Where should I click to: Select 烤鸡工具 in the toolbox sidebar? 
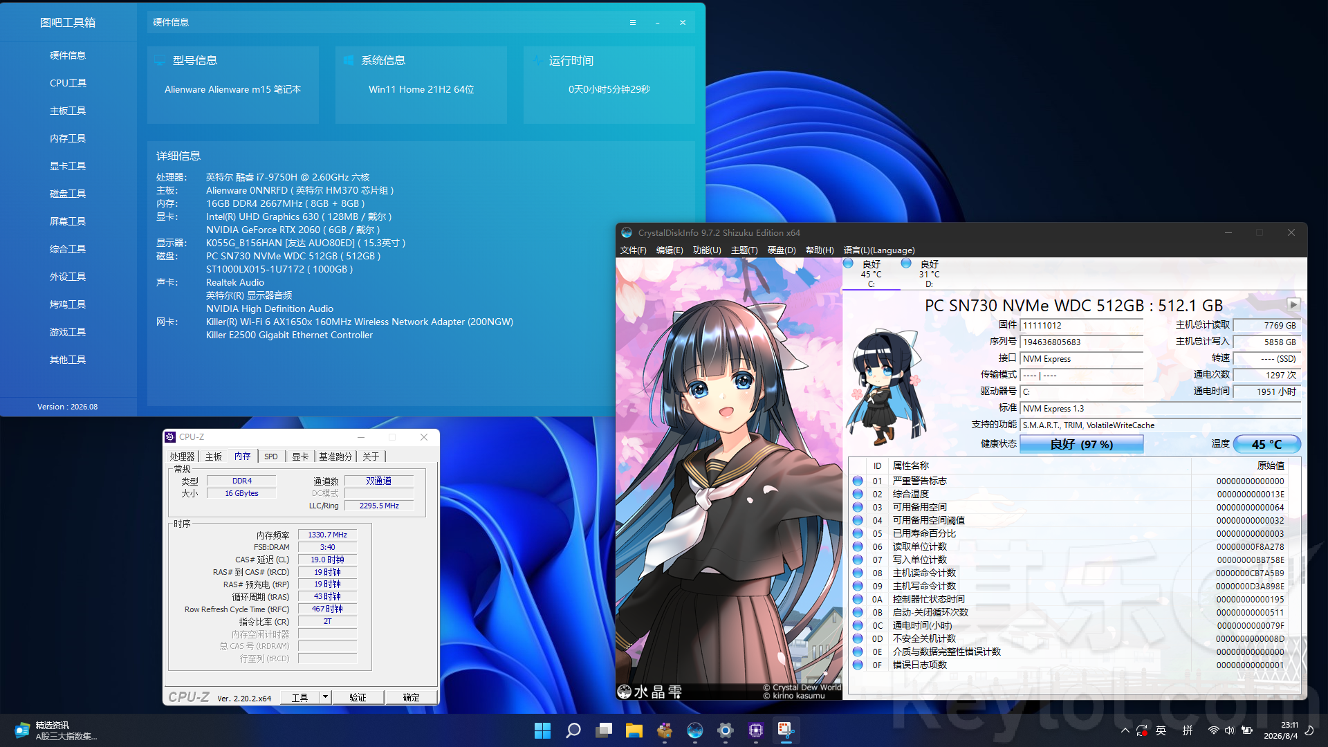68,304
